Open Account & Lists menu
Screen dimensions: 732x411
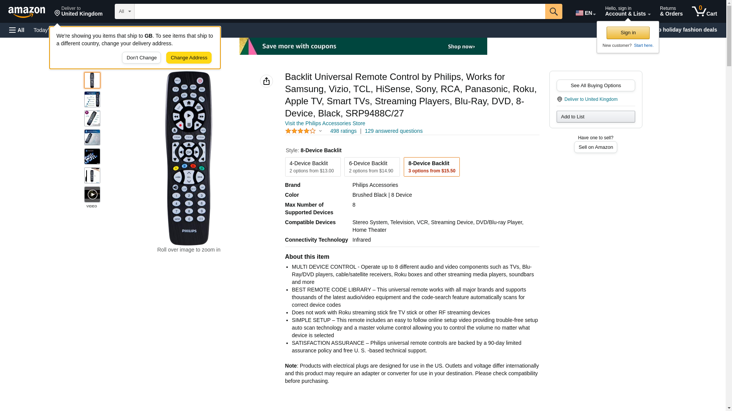coord(628,11)
